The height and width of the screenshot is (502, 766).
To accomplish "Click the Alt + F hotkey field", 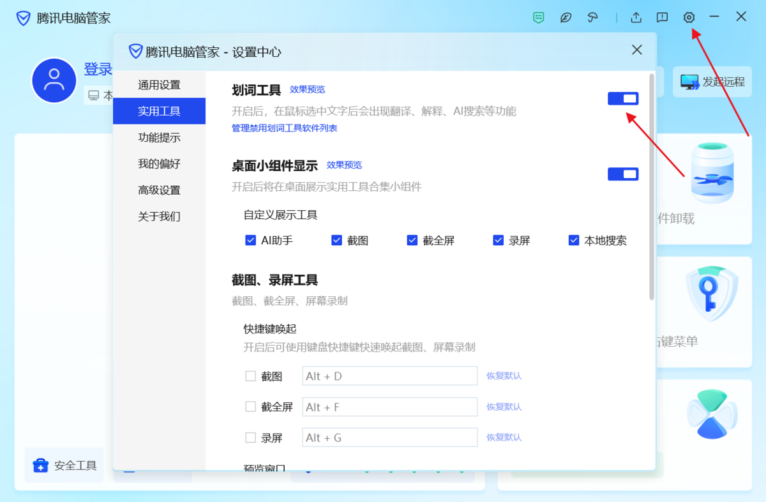I will coord(390,407).
